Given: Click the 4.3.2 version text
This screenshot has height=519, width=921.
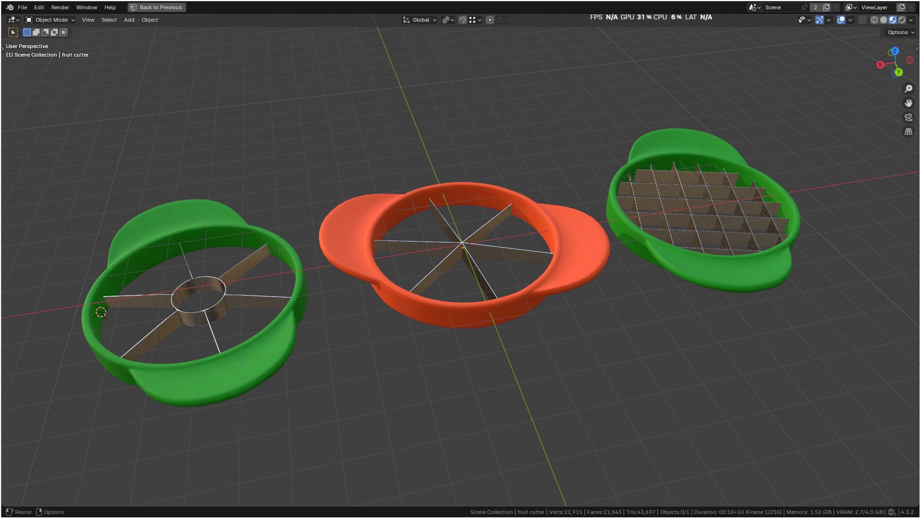Looking at the screenshot, I should (907, 512).
